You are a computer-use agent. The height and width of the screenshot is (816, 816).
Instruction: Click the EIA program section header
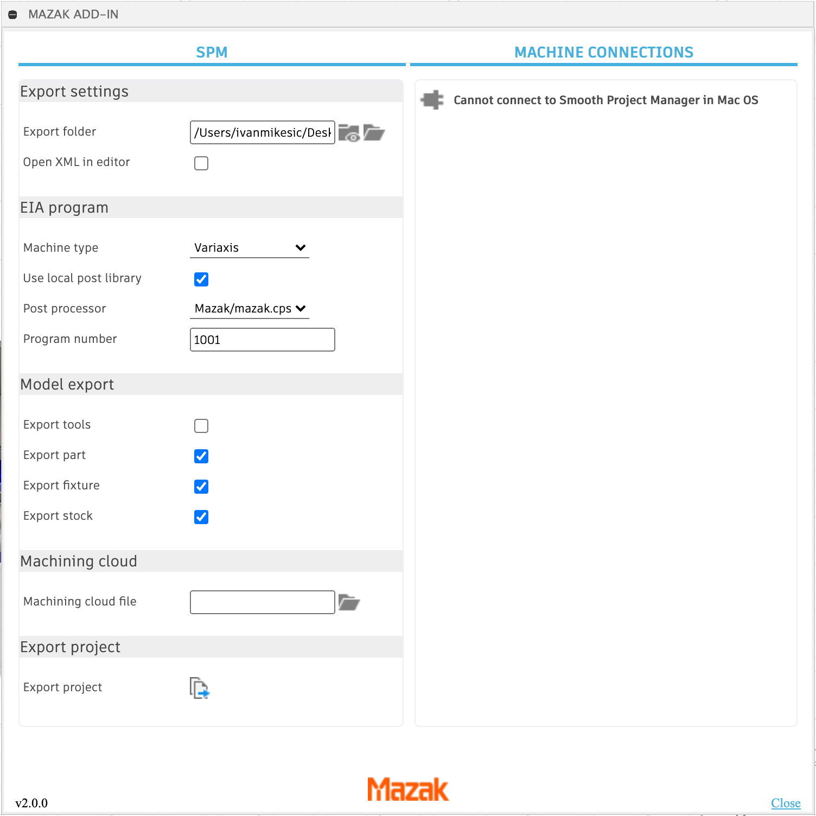[211, 207]
